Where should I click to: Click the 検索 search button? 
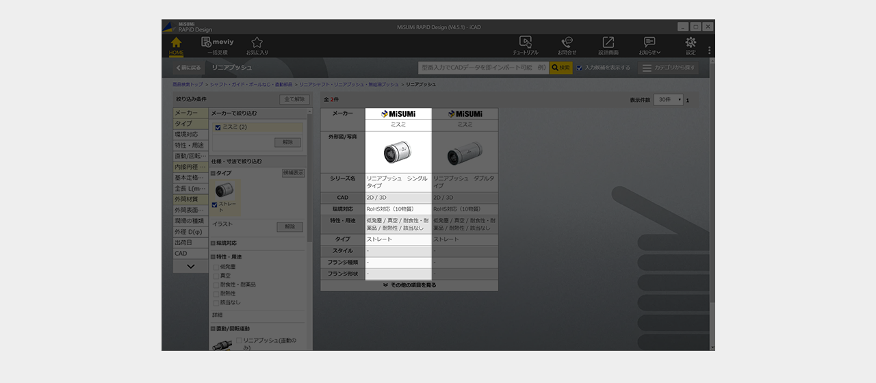point(561,68)
